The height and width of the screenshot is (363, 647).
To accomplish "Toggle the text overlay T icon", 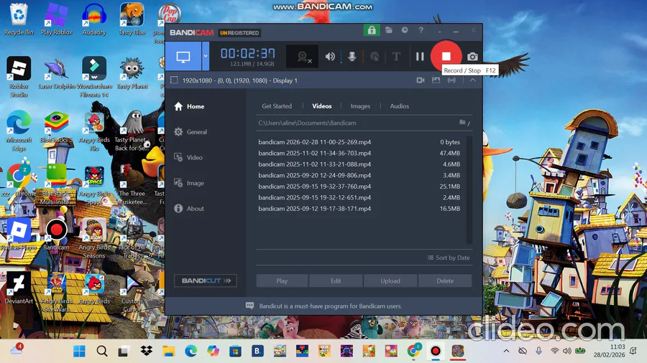I will (396, 57).
